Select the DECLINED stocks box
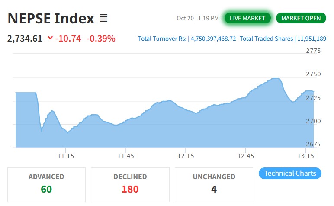 [130, 184]
